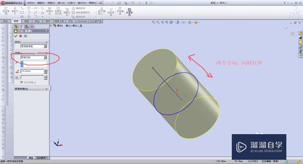Switch to the 模具工具 tab

(x=59, y=21)
